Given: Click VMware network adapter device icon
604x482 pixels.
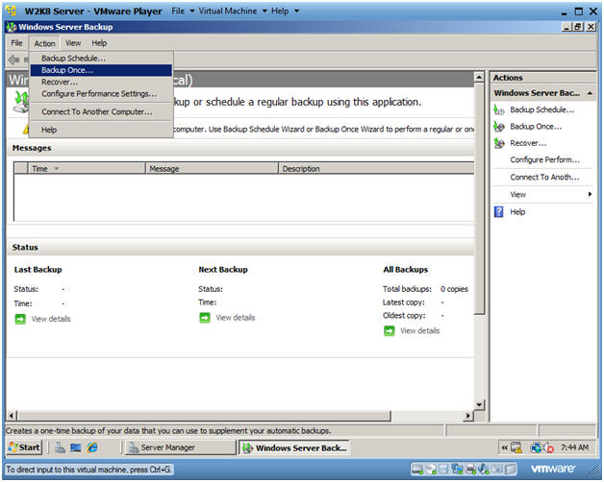Looking at the screenshot, I should 457,469.
